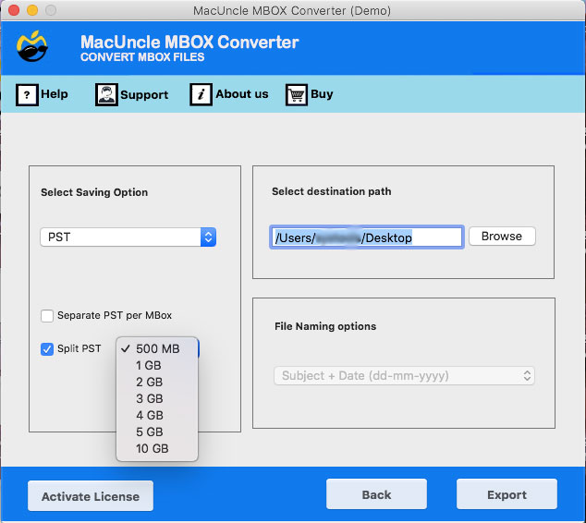
Task: Click the Select destination path heading
Action: point(332,191)
